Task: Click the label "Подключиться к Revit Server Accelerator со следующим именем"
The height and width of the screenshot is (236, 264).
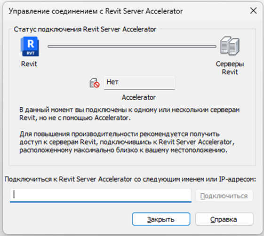Action: pyautogui.click(x=130, y=179)
